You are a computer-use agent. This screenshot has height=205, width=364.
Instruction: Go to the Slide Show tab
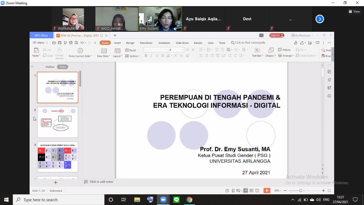[182, 43]
